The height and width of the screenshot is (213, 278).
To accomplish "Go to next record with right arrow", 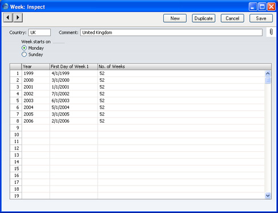I will [x=18, y=18].
